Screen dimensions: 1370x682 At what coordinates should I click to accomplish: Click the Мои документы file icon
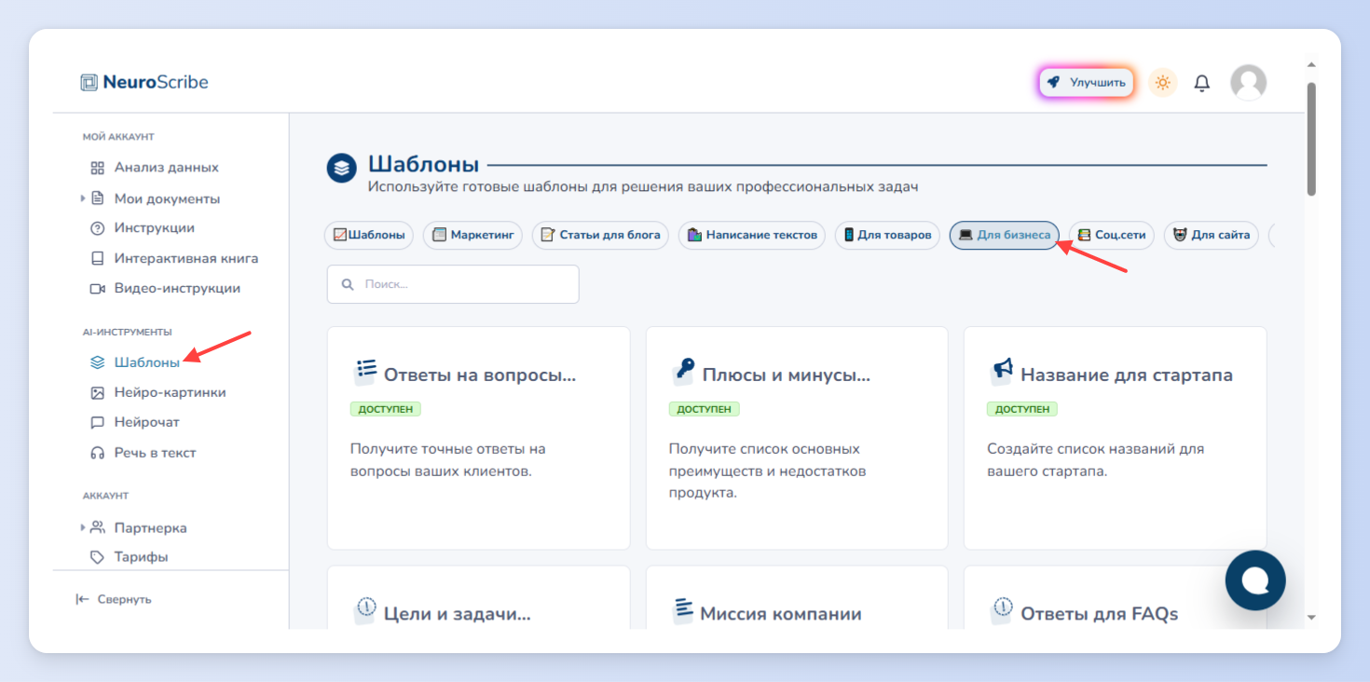click(x=97, y=198)
